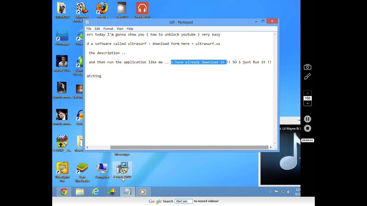The image size is (367, 206).
Task: Click the 'atching' line in Notepad
Action: click(94, 76)
